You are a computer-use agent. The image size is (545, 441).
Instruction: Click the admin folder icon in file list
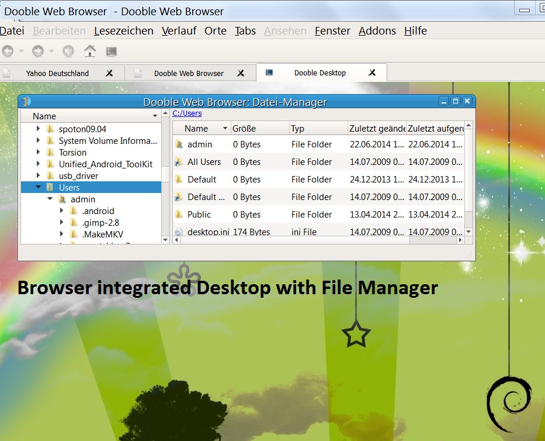(x=179, y=144)
